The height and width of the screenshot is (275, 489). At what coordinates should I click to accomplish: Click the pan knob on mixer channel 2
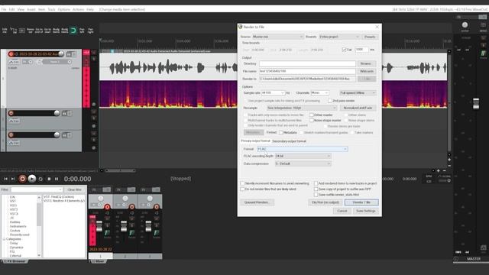coord(125,199)
